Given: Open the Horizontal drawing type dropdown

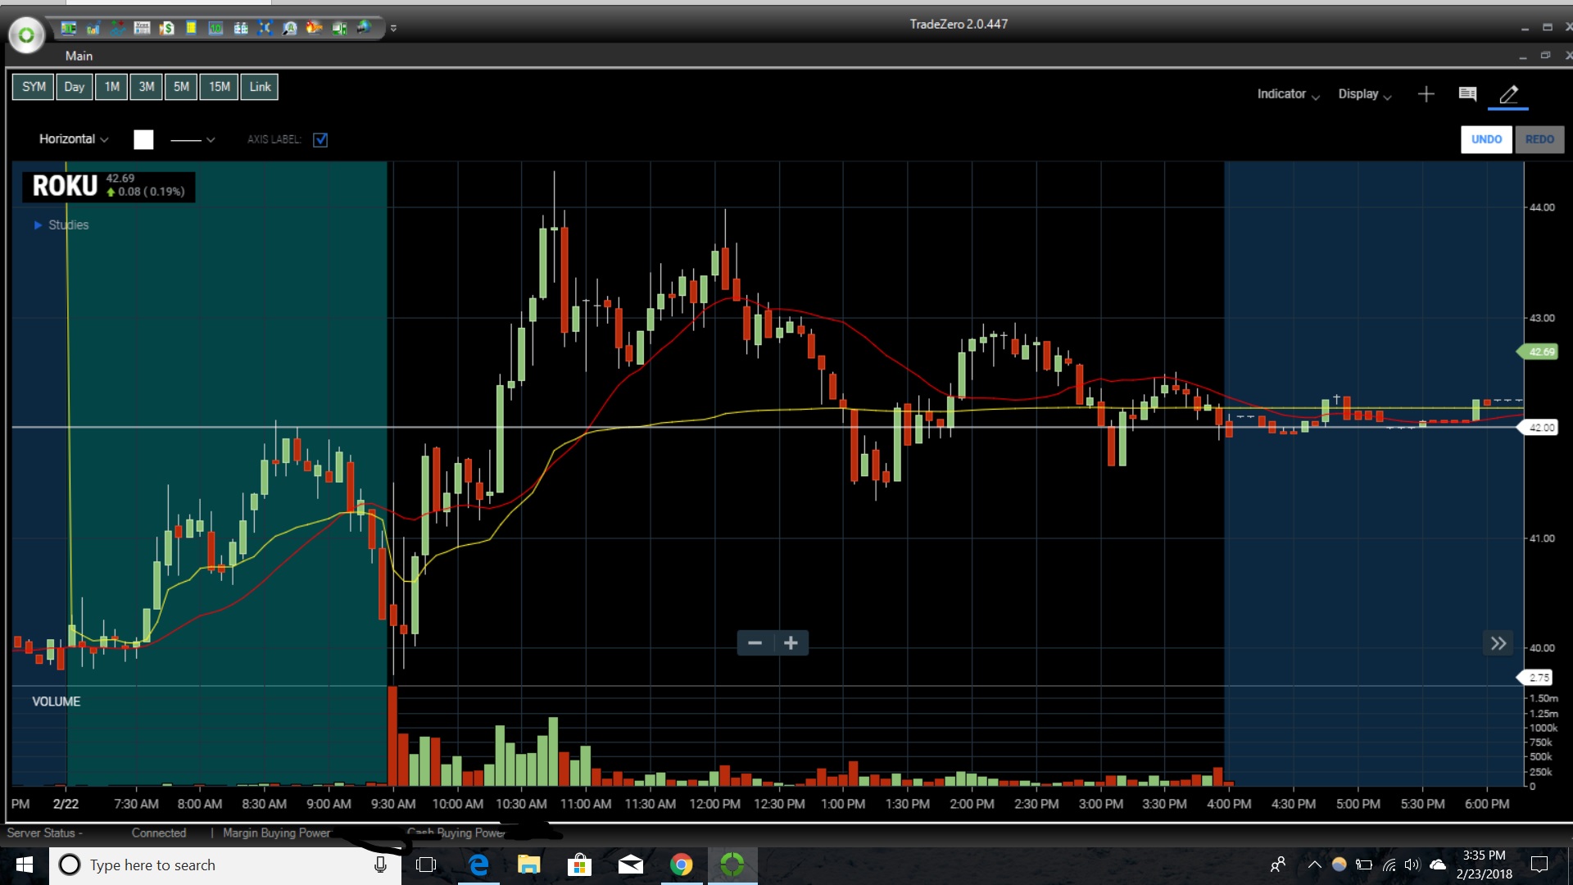Looking at the screenshot, I should pos(74,139).
